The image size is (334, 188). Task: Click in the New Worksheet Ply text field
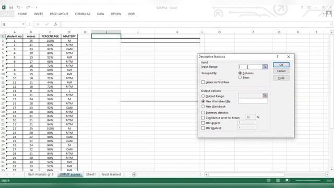click(x=253, y=101)
